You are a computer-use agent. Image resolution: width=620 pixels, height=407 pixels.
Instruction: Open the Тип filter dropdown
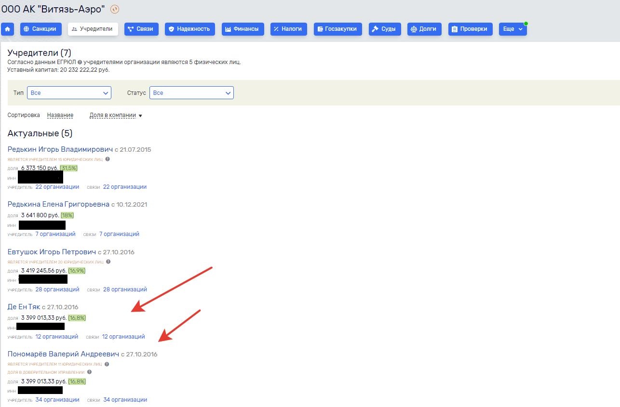tap(69, 93)
